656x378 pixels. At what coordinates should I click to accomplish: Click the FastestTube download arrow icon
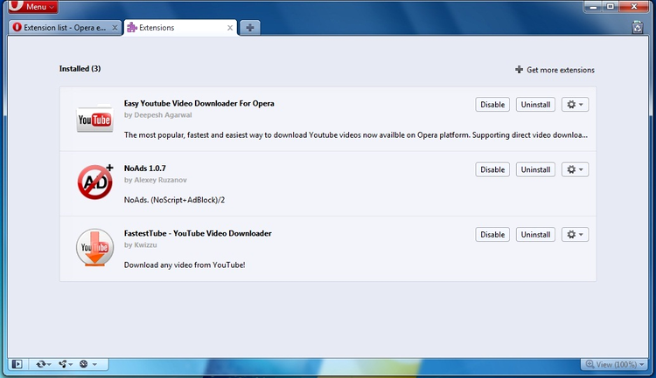pyautogui.click(x=95, y=247)
